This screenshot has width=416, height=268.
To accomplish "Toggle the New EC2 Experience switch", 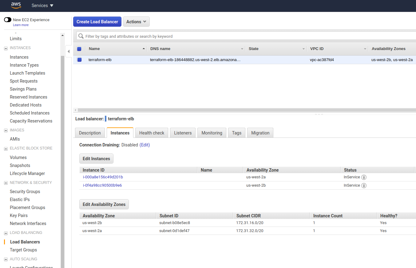I will [x=7, y=19].
